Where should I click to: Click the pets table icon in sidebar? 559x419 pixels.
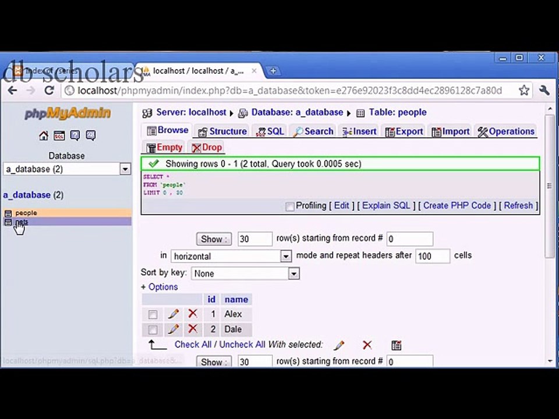pos(8,222)
